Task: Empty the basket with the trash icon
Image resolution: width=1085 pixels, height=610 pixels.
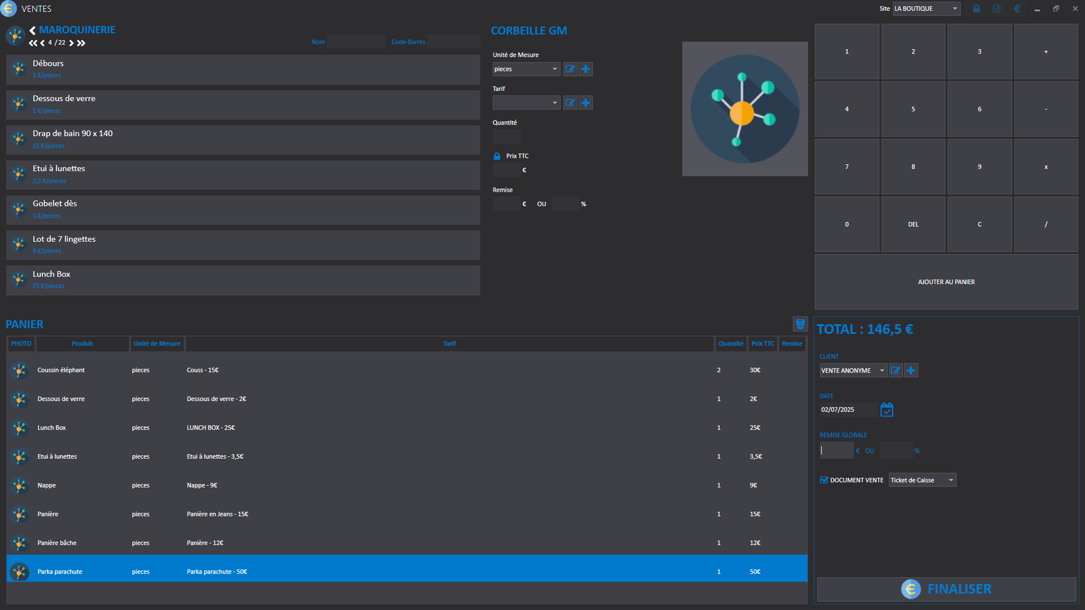Action: [x=800, y=324]
